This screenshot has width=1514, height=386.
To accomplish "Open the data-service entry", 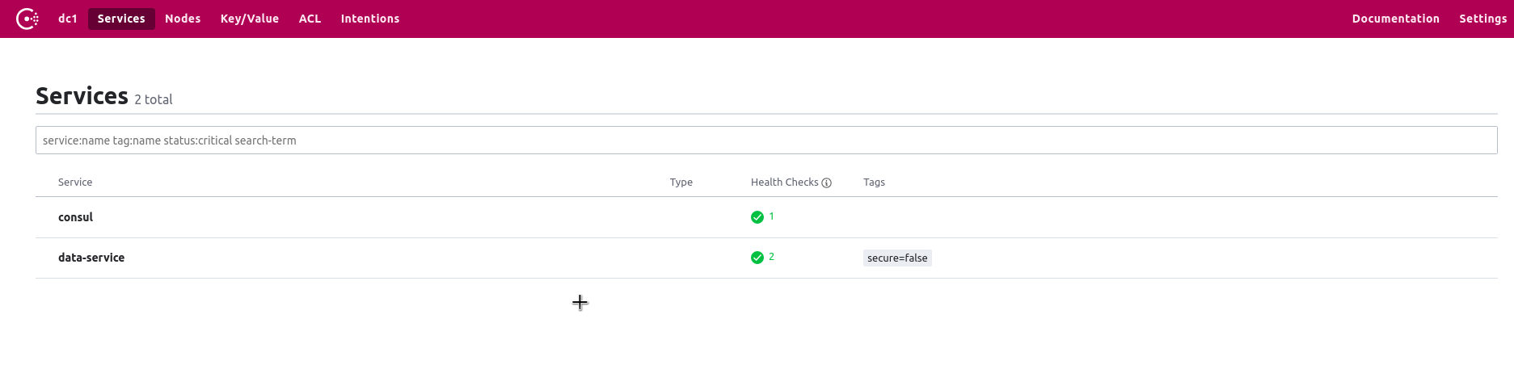I will click(91, 258).
